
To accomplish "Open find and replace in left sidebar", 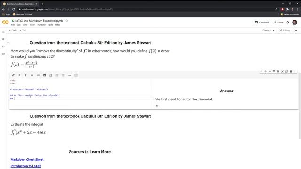I will click(x=3, y=39).
